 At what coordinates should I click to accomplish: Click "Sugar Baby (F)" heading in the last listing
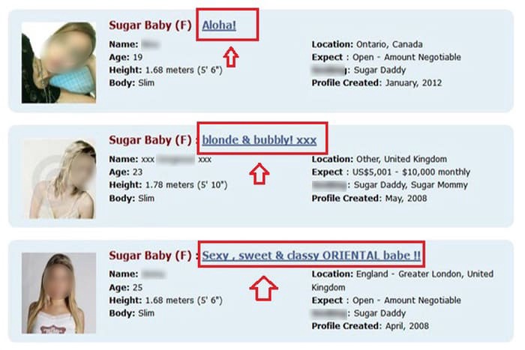pyautogui.click(x=150, y=256)
